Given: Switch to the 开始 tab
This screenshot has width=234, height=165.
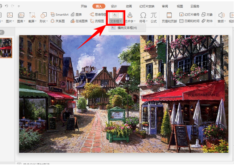Looking at the screenshot, I should (84, 6).
